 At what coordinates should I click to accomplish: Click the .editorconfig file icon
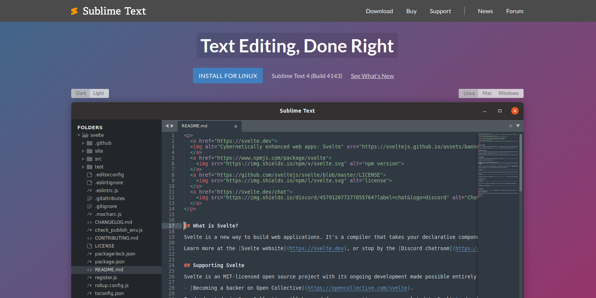(90, 175)
